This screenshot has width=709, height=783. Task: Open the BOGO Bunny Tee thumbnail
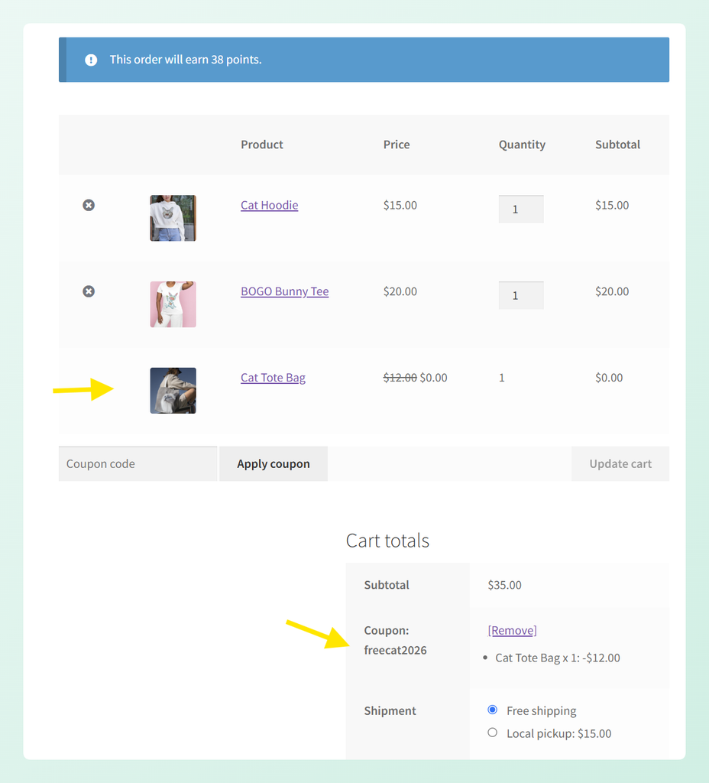click(x=173, y=304)
